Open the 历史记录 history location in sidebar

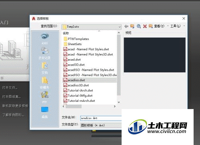(x=44, y=53)
